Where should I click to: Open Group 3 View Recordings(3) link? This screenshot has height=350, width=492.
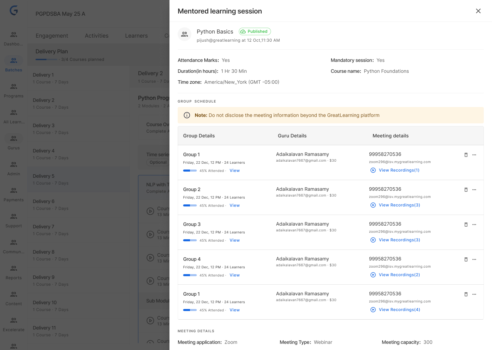pyautogui.click(x=396, y=240)
